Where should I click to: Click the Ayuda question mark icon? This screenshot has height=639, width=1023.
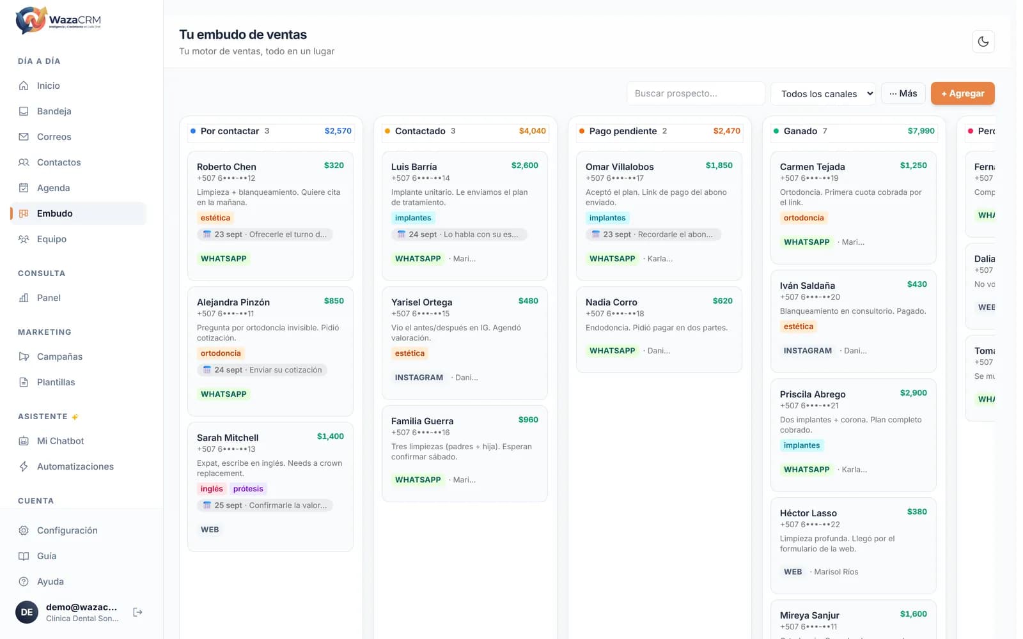click(24, 581)
